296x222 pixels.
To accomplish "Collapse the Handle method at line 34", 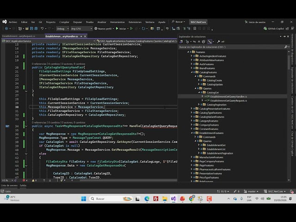I will tap(26, 126).
